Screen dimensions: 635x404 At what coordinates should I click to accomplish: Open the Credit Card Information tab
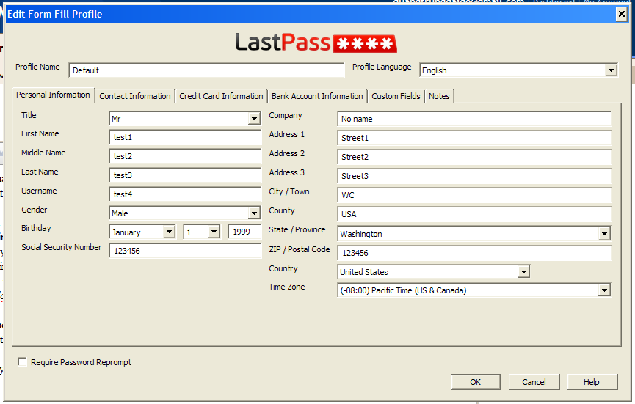click(x=221, y=96)
